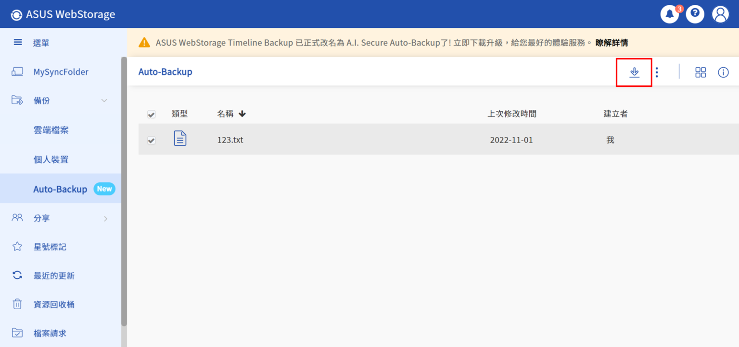
Task: Open the notifications bell
Action: click(x=669, y=14)
